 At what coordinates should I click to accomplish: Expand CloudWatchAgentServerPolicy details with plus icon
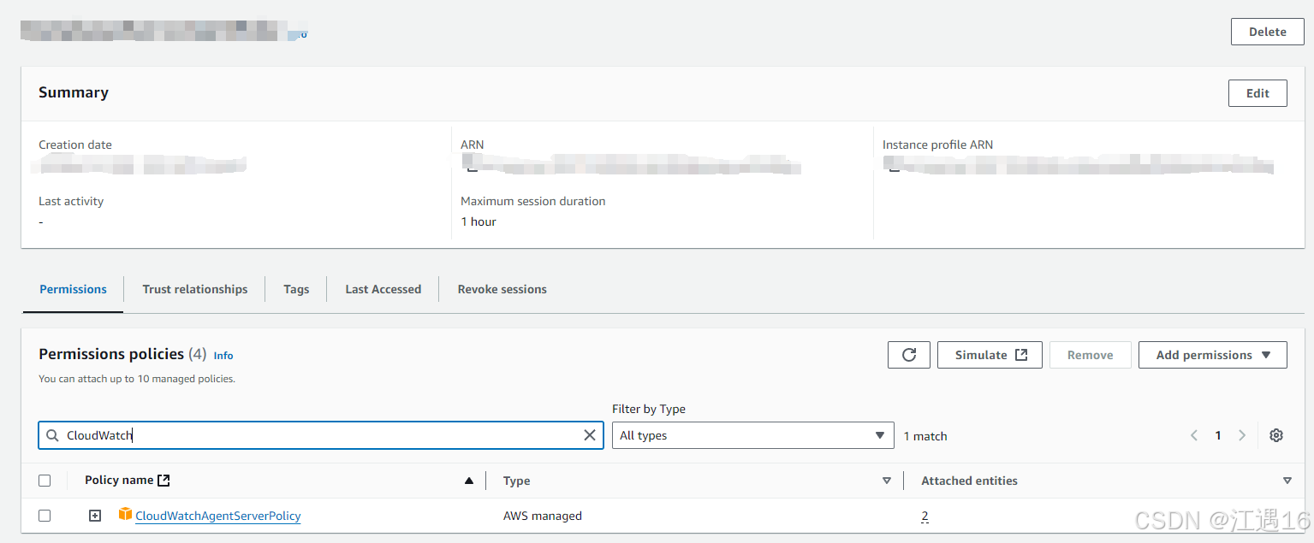pyautogui.click(x=94, y=515)
